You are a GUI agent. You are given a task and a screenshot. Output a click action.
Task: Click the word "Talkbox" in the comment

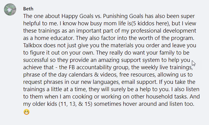click(x=33, y=45)
